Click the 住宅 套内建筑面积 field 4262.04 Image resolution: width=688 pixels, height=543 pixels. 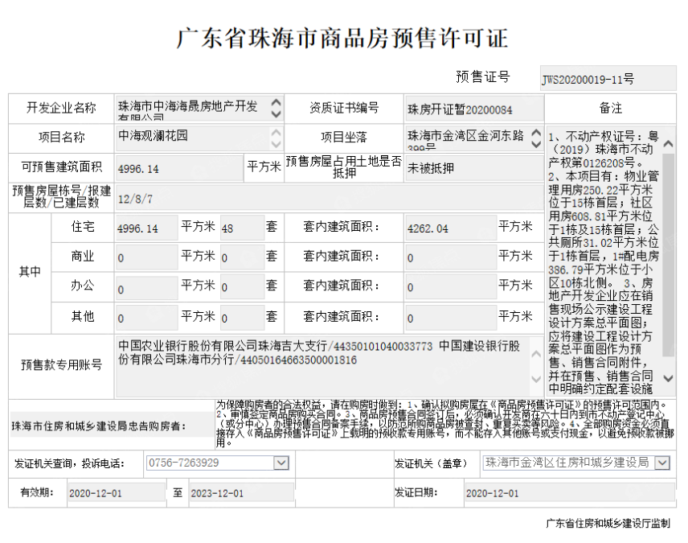(x=451, y=228)
